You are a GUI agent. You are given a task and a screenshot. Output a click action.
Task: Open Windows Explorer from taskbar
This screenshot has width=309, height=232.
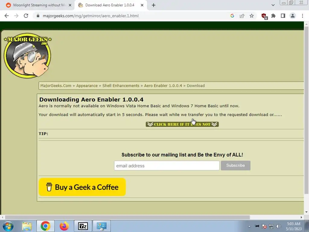pos(27,226)
